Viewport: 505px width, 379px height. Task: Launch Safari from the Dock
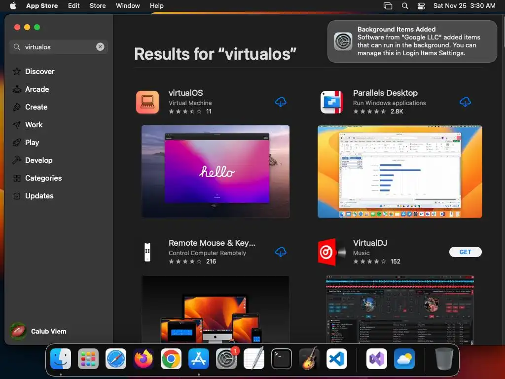(116, 359)
